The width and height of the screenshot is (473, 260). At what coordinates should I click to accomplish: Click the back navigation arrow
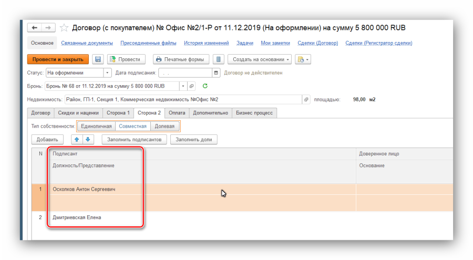click(34, 27)
